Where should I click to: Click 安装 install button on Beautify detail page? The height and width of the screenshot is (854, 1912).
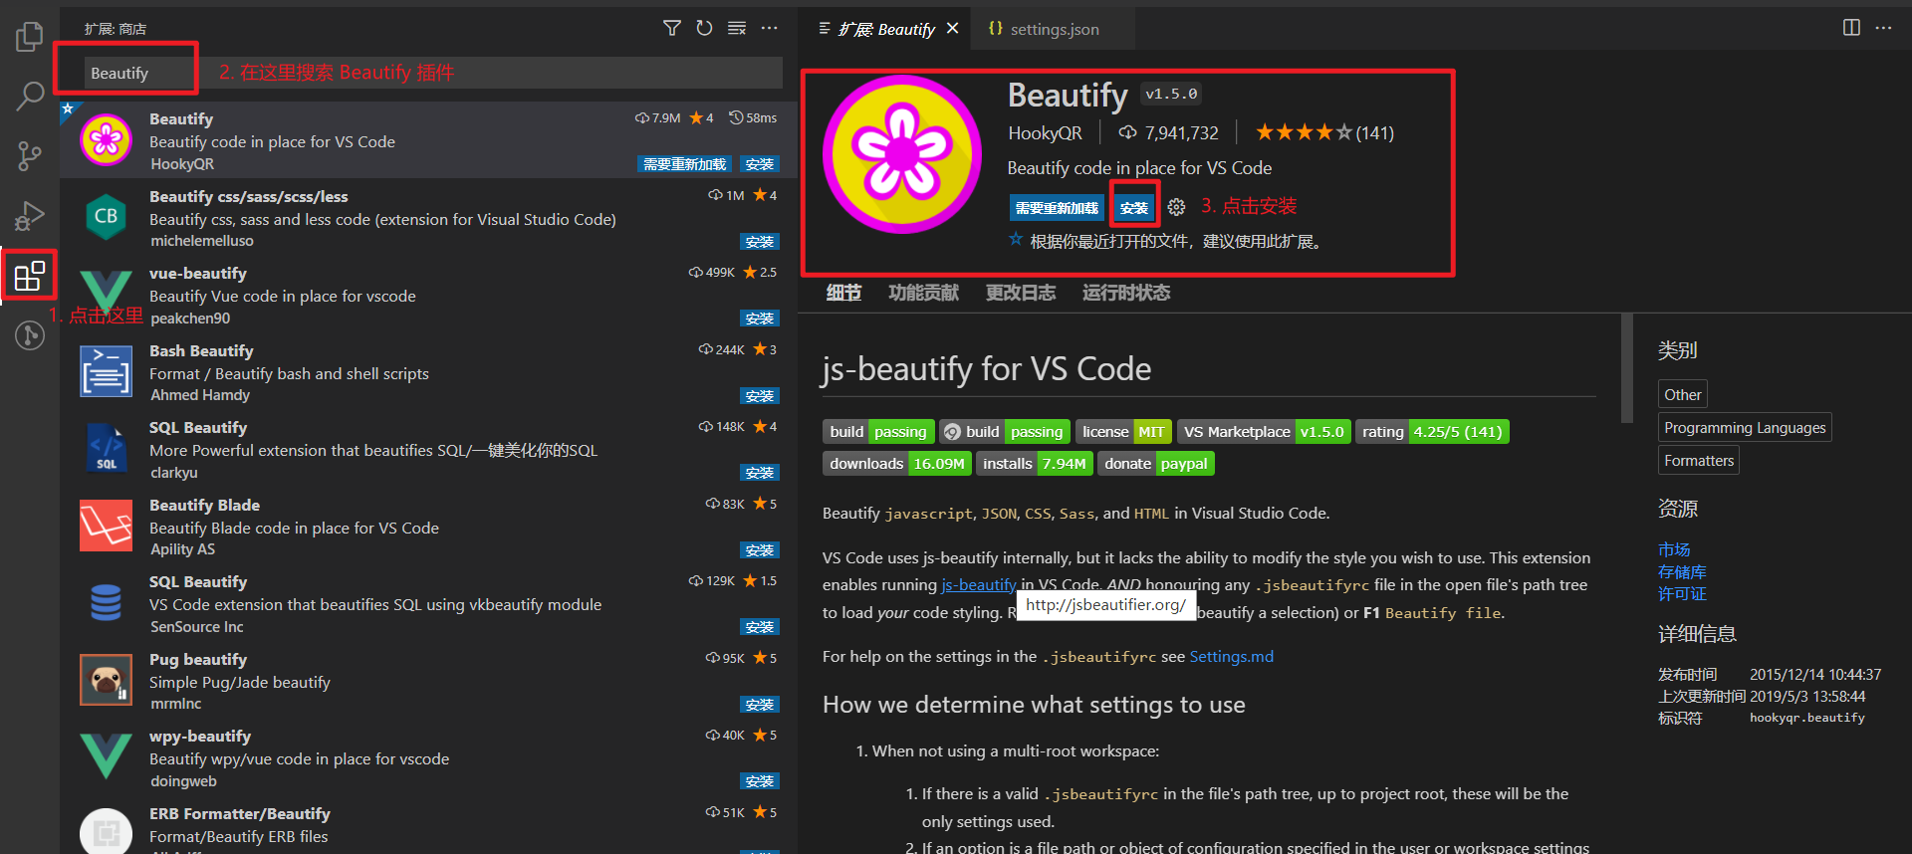coord(1134,208)
